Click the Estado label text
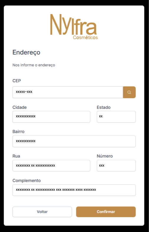Image resolution: width=149 pixels, height=232 pixels. (x=104, y=107)
